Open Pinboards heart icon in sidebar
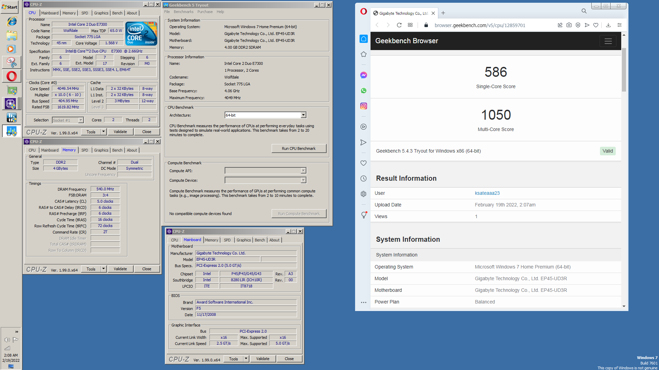Screen dimensions: 659x370 point(363,163)
